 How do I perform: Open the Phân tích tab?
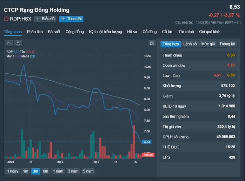(35, 32)
